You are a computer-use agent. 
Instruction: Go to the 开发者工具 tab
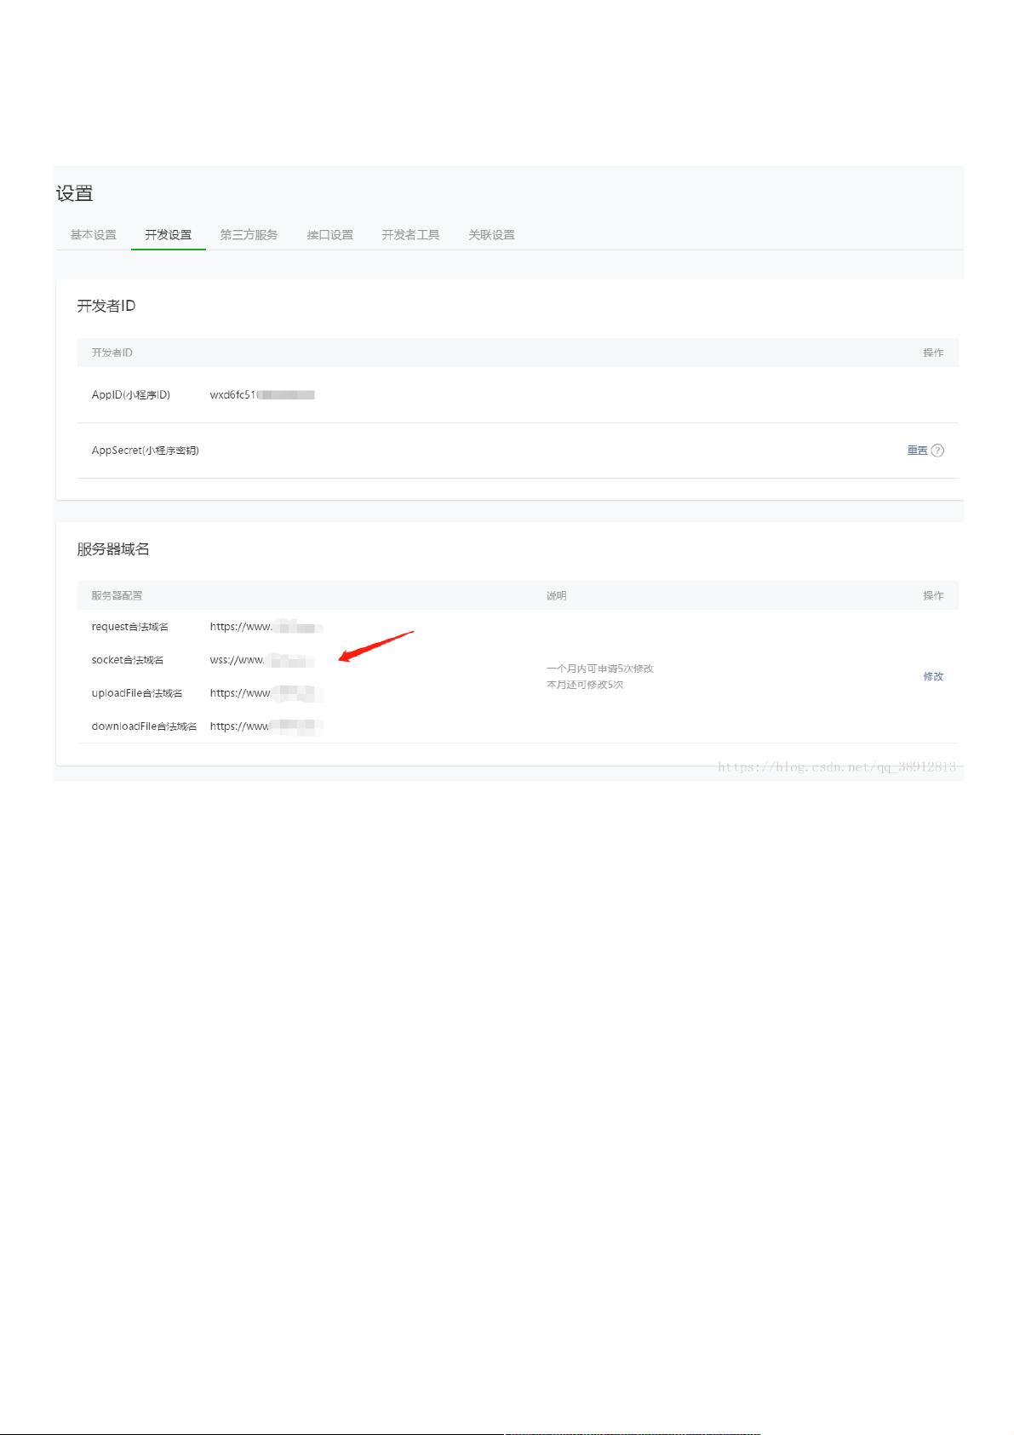(410, 235)
